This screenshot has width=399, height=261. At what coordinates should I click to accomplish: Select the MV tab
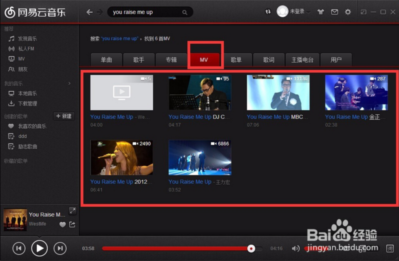click(x=204, y=60)
